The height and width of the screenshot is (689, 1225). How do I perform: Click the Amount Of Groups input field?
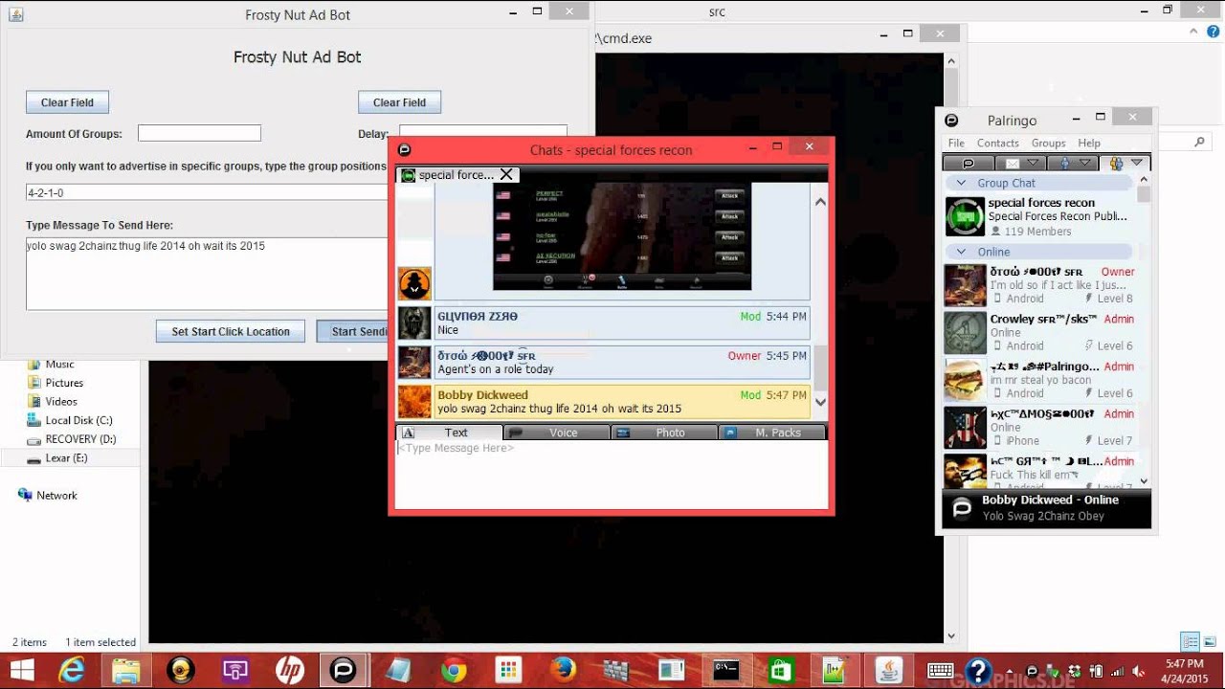click(199, 133)
